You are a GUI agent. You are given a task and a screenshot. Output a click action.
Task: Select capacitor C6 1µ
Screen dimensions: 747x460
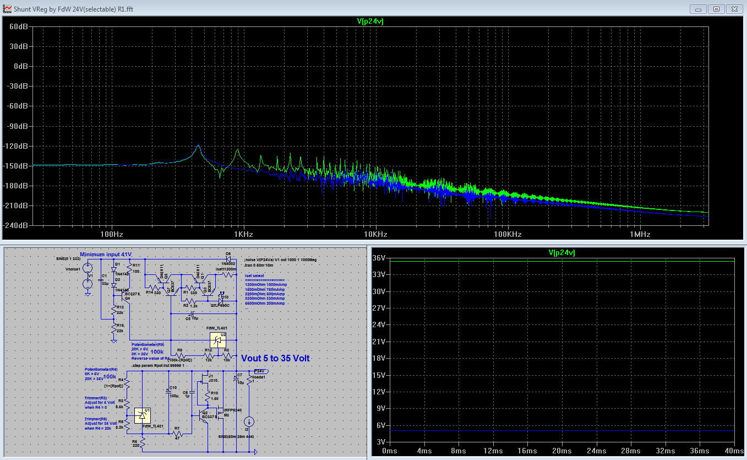coord(192,392)
